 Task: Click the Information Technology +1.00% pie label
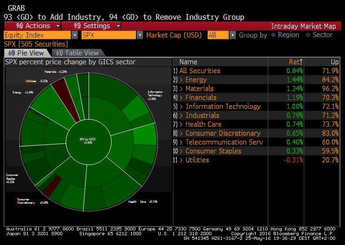tap(155, 95)
